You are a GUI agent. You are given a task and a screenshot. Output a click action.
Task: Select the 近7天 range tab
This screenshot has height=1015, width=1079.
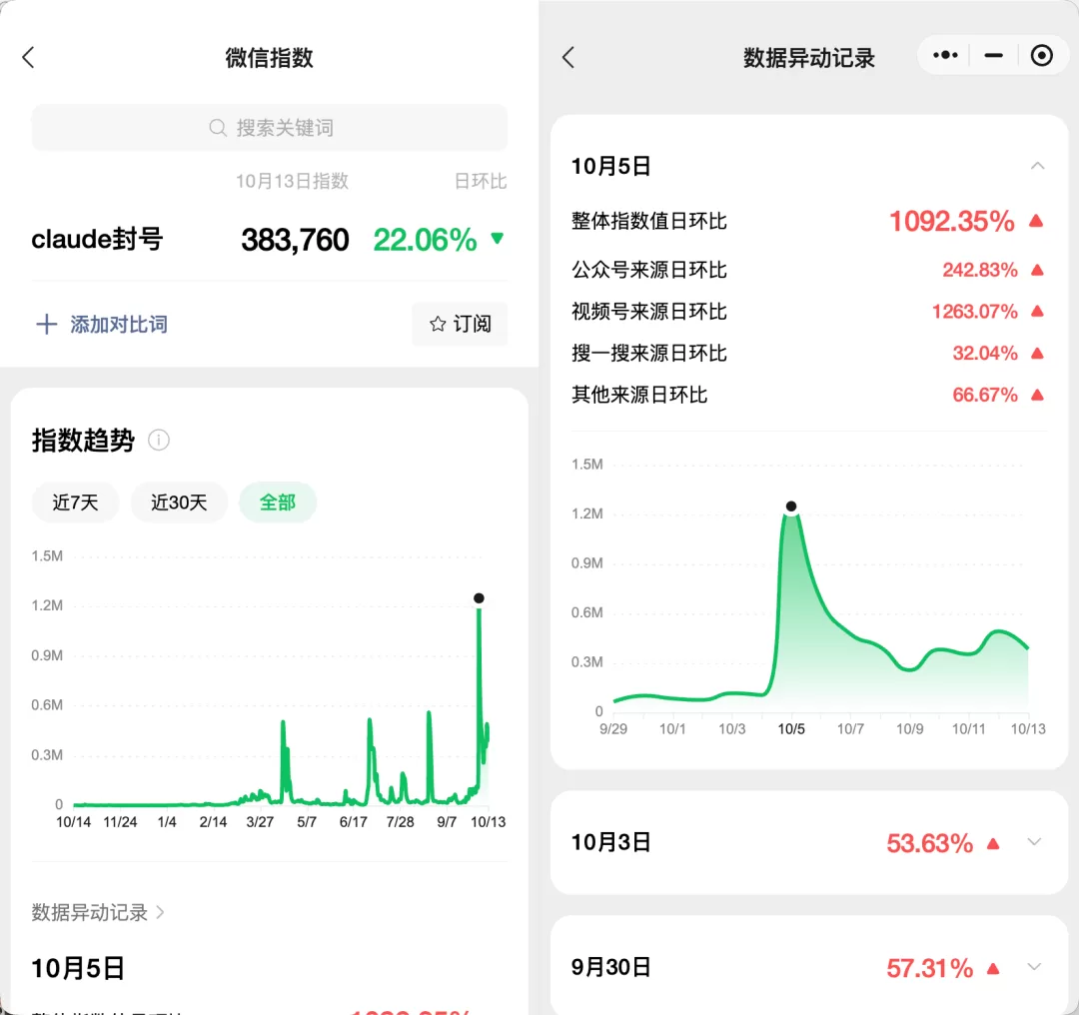coord(75,504)
